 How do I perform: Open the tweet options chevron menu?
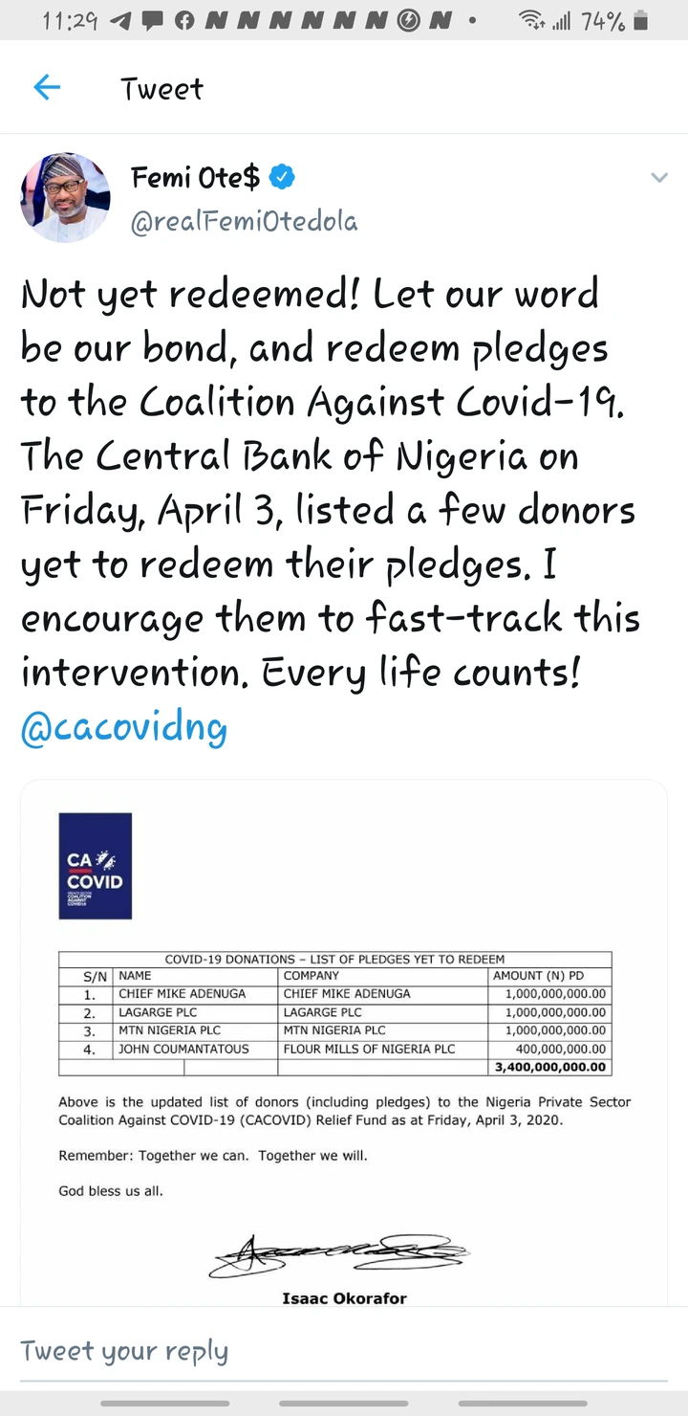click(x=658, y=178)
